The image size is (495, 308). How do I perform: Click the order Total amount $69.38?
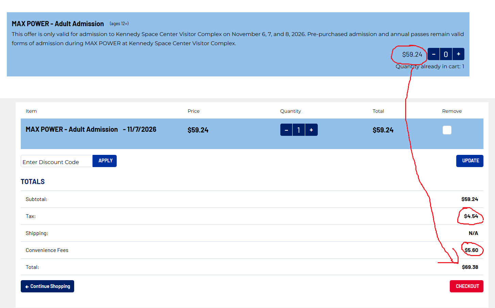tap(470, 267)
